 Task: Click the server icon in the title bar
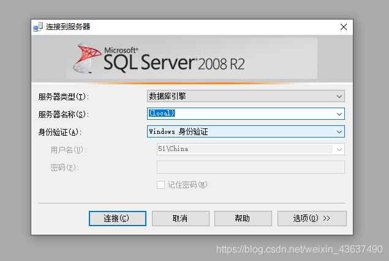[x=38, y=27]
